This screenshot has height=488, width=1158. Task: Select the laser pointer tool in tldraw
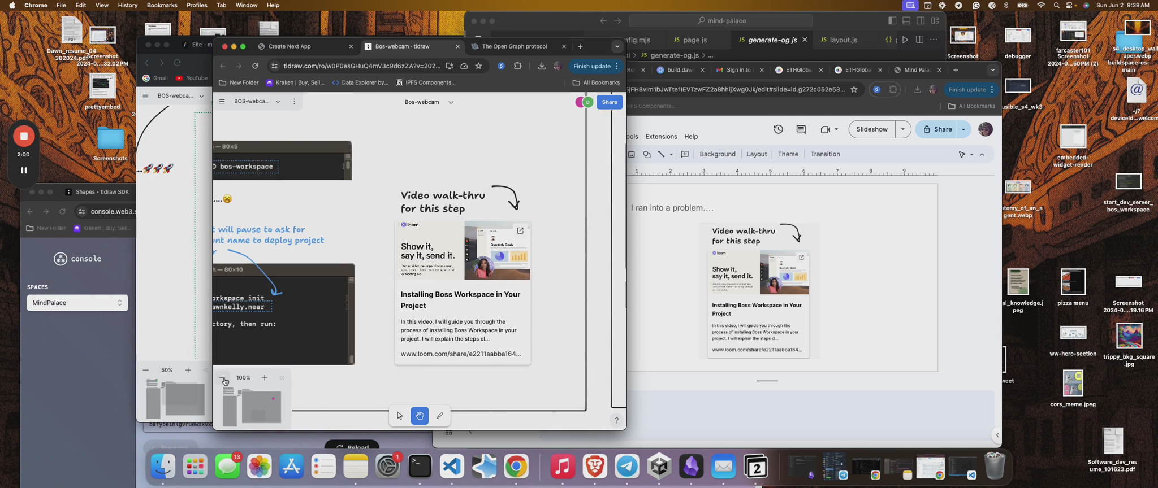(x=440, y=416)
